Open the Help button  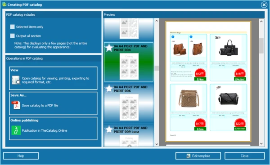click(x=21, y=156)
